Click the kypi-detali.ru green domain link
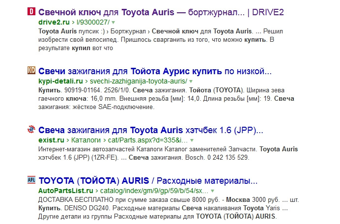 tap(60, 81)
